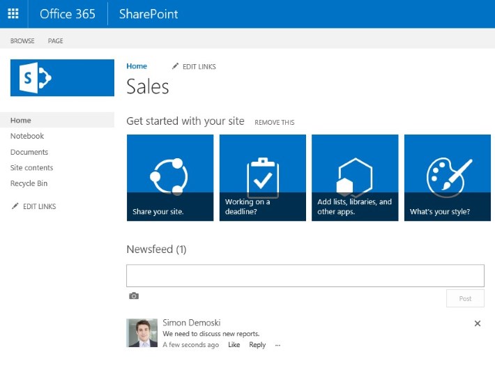Select Home in the left navigation
The height and width of the screenshot is (368, 495).
pos(57,120)
